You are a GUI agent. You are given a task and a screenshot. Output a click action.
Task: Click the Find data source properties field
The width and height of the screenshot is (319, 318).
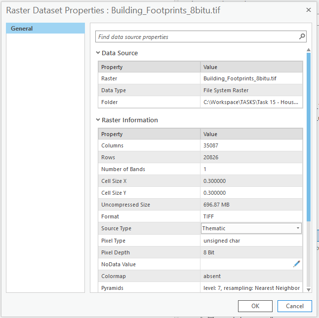(197, 37)
